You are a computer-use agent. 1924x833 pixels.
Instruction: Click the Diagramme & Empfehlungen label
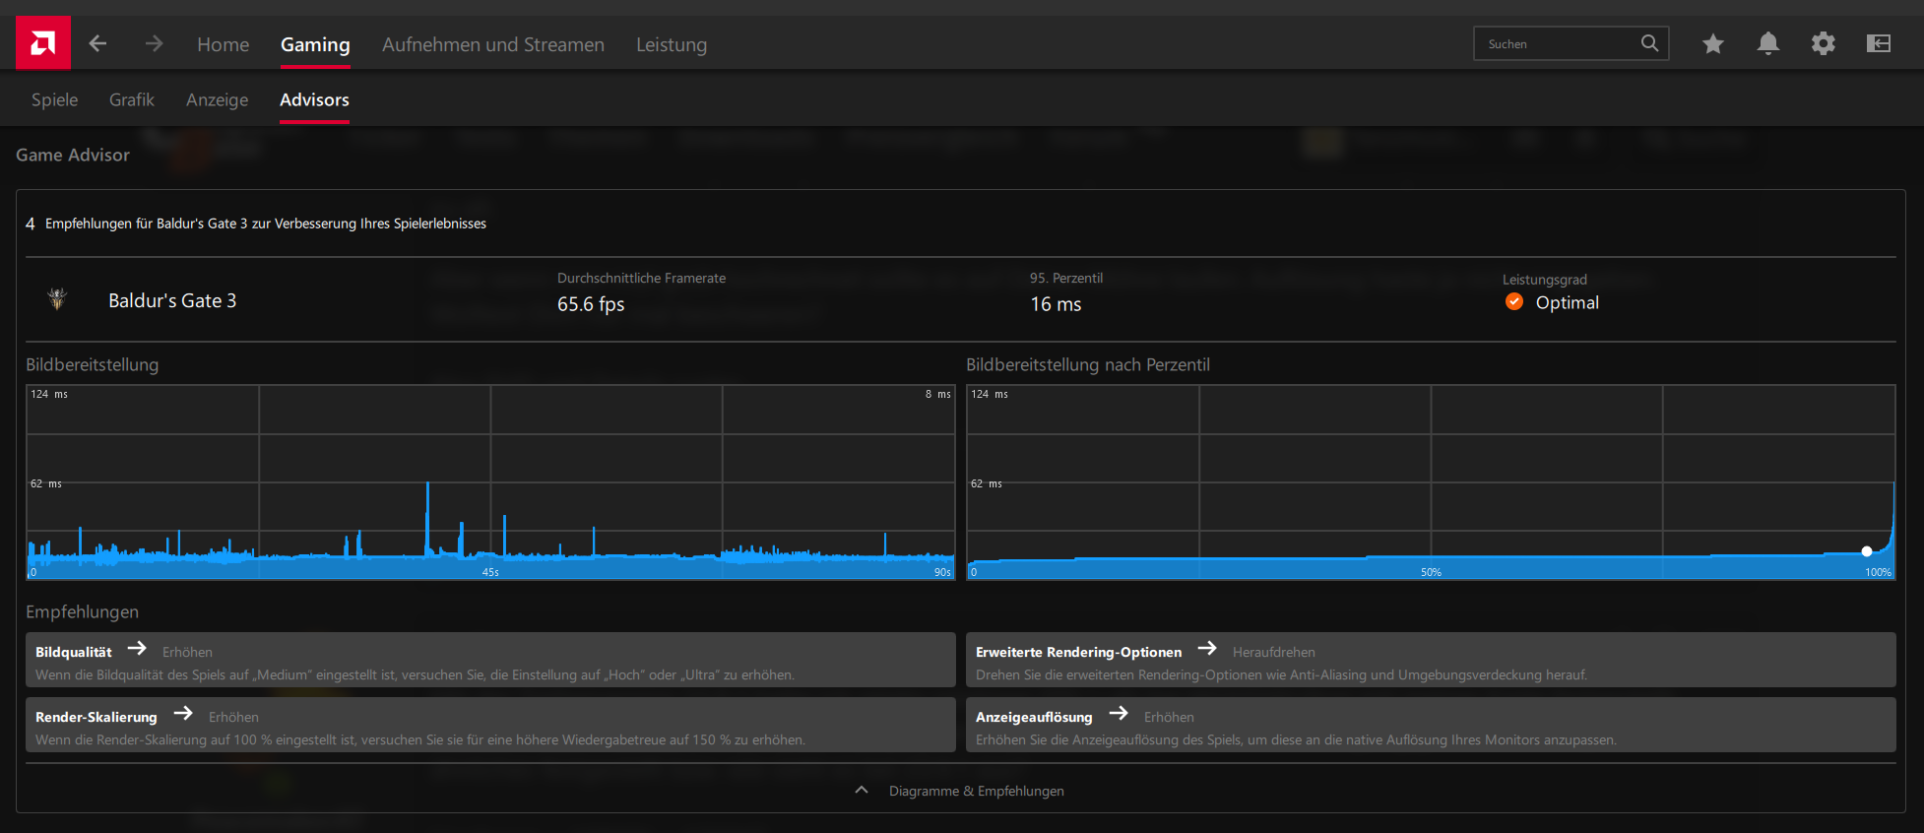(977, 791)
